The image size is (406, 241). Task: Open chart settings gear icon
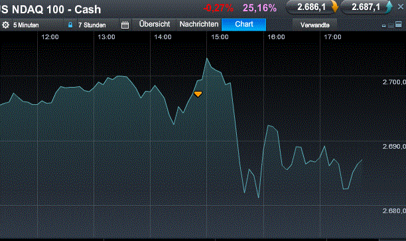click(x=5, y=25)
